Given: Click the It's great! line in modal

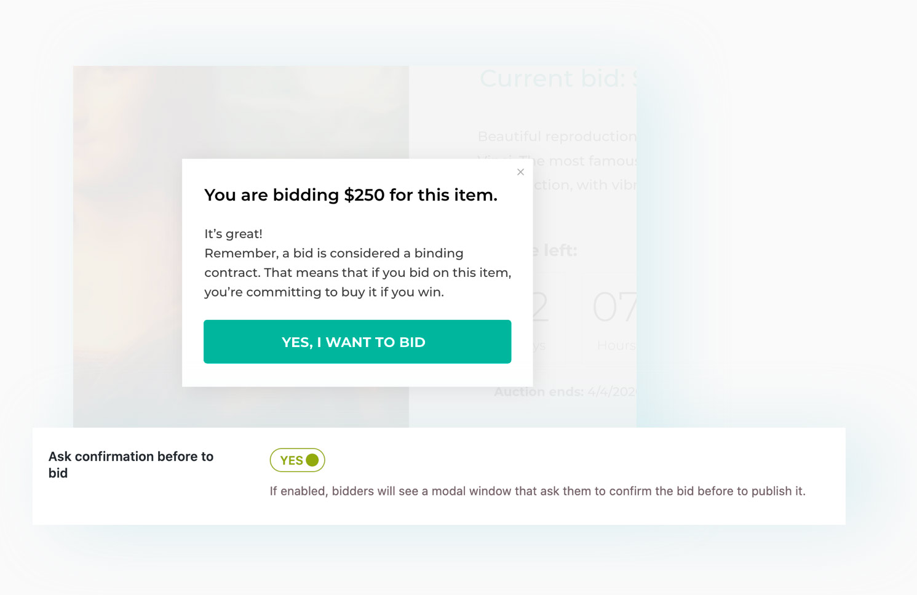Looking at the screenshot, I should 234,234.
